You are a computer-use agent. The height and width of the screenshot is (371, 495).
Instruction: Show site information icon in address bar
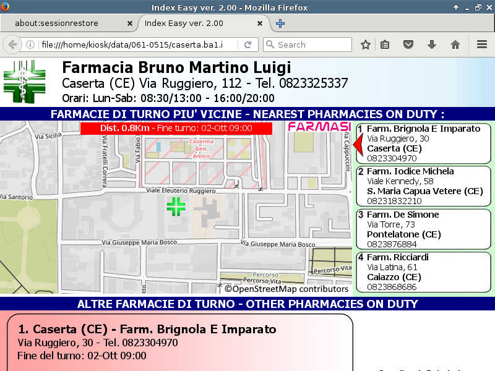tap(30, 45)
